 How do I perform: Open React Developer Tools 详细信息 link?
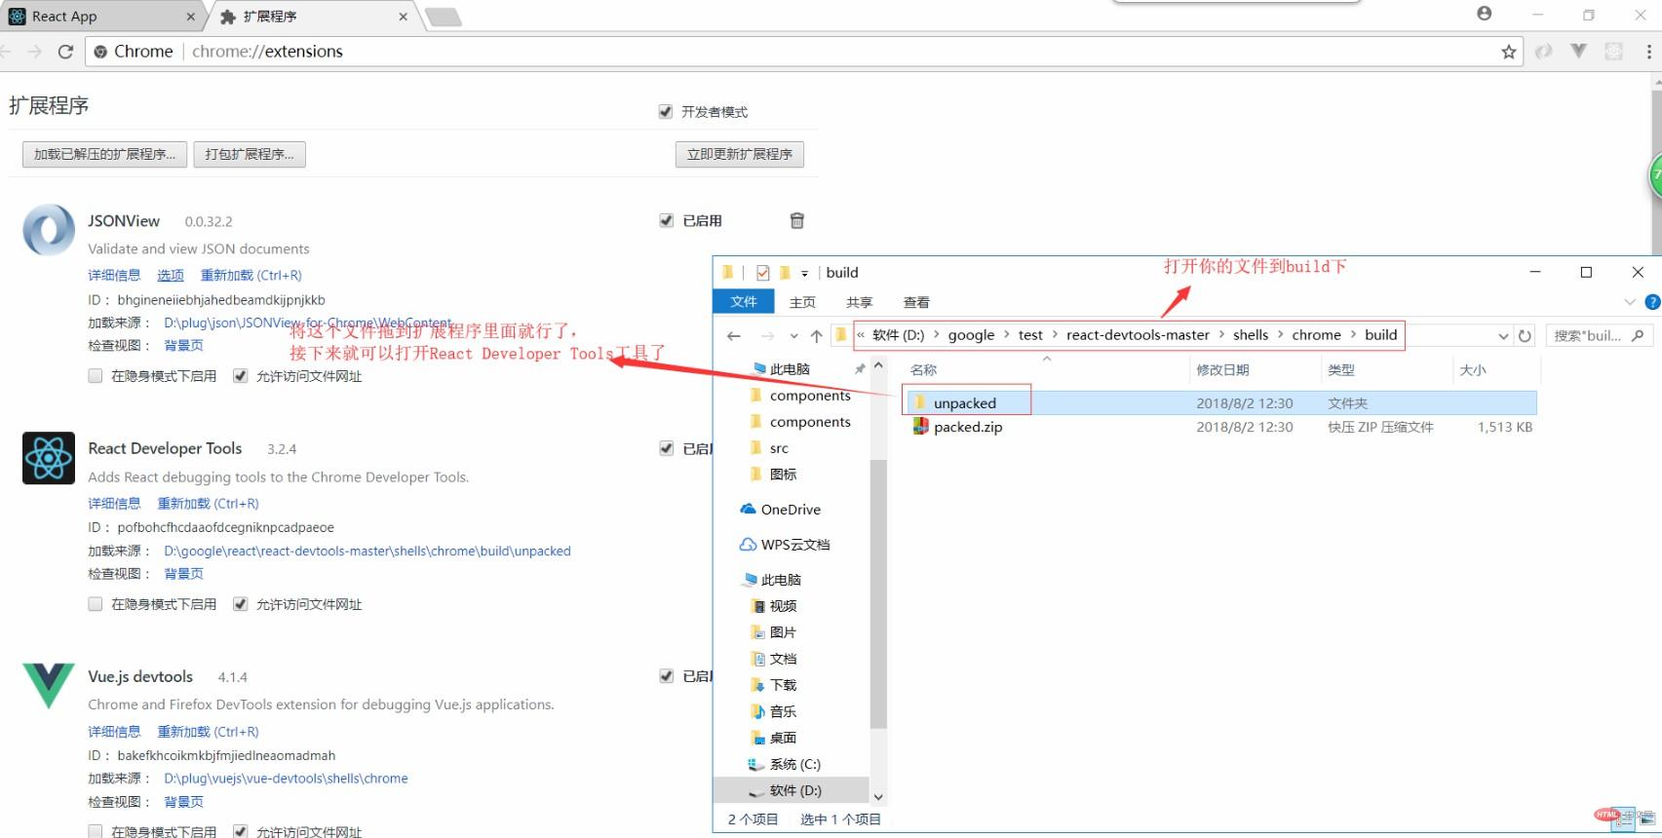[x=114, y=504]
